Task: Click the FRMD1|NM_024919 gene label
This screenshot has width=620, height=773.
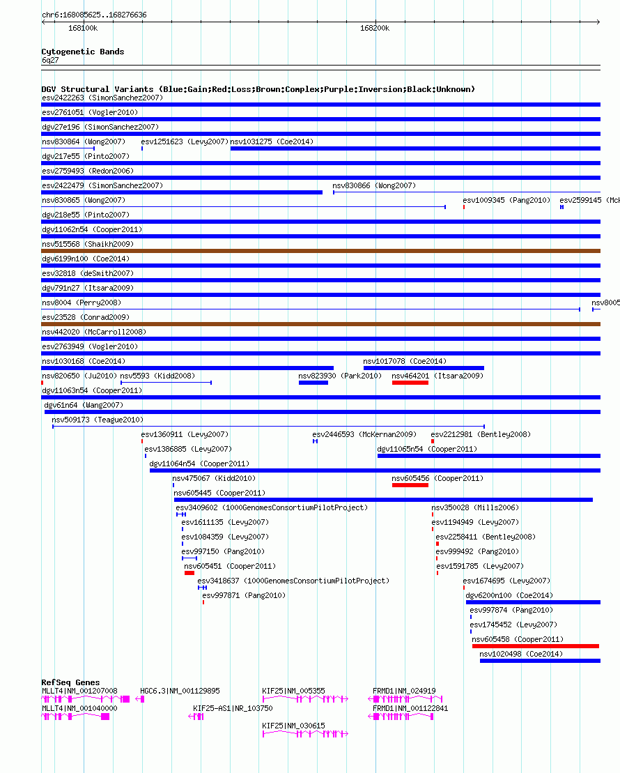Action: coord(404,691)
